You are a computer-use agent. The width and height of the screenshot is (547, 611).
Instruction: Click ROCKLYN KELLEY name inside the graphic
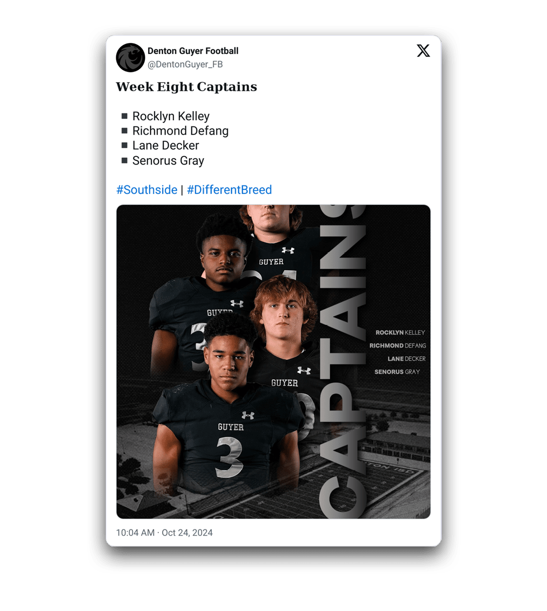pyautogui.click(x=400, y=333)
